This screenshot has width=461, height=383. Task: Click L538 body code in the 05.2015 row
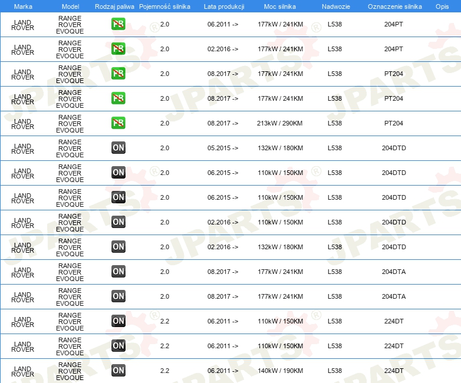pos(335,148)
